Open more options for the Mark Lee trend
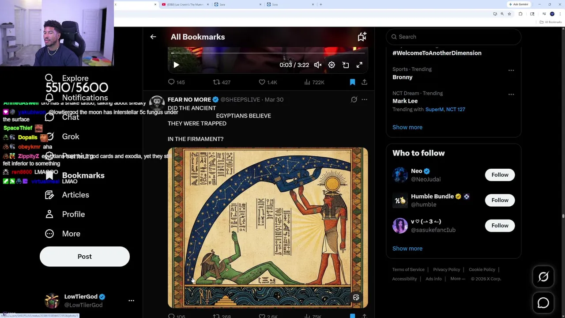Viewport: 565px width, 318px height. click(x=511, y=94)
